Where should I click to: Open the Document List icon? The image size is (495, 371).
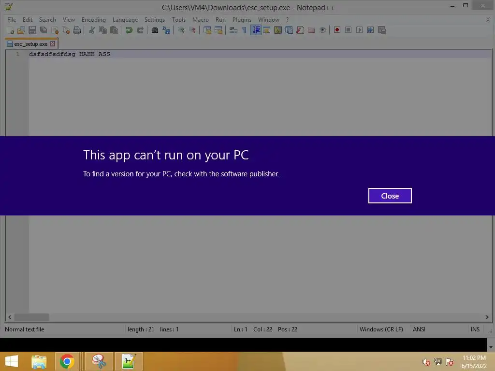(x=289, y=30)
